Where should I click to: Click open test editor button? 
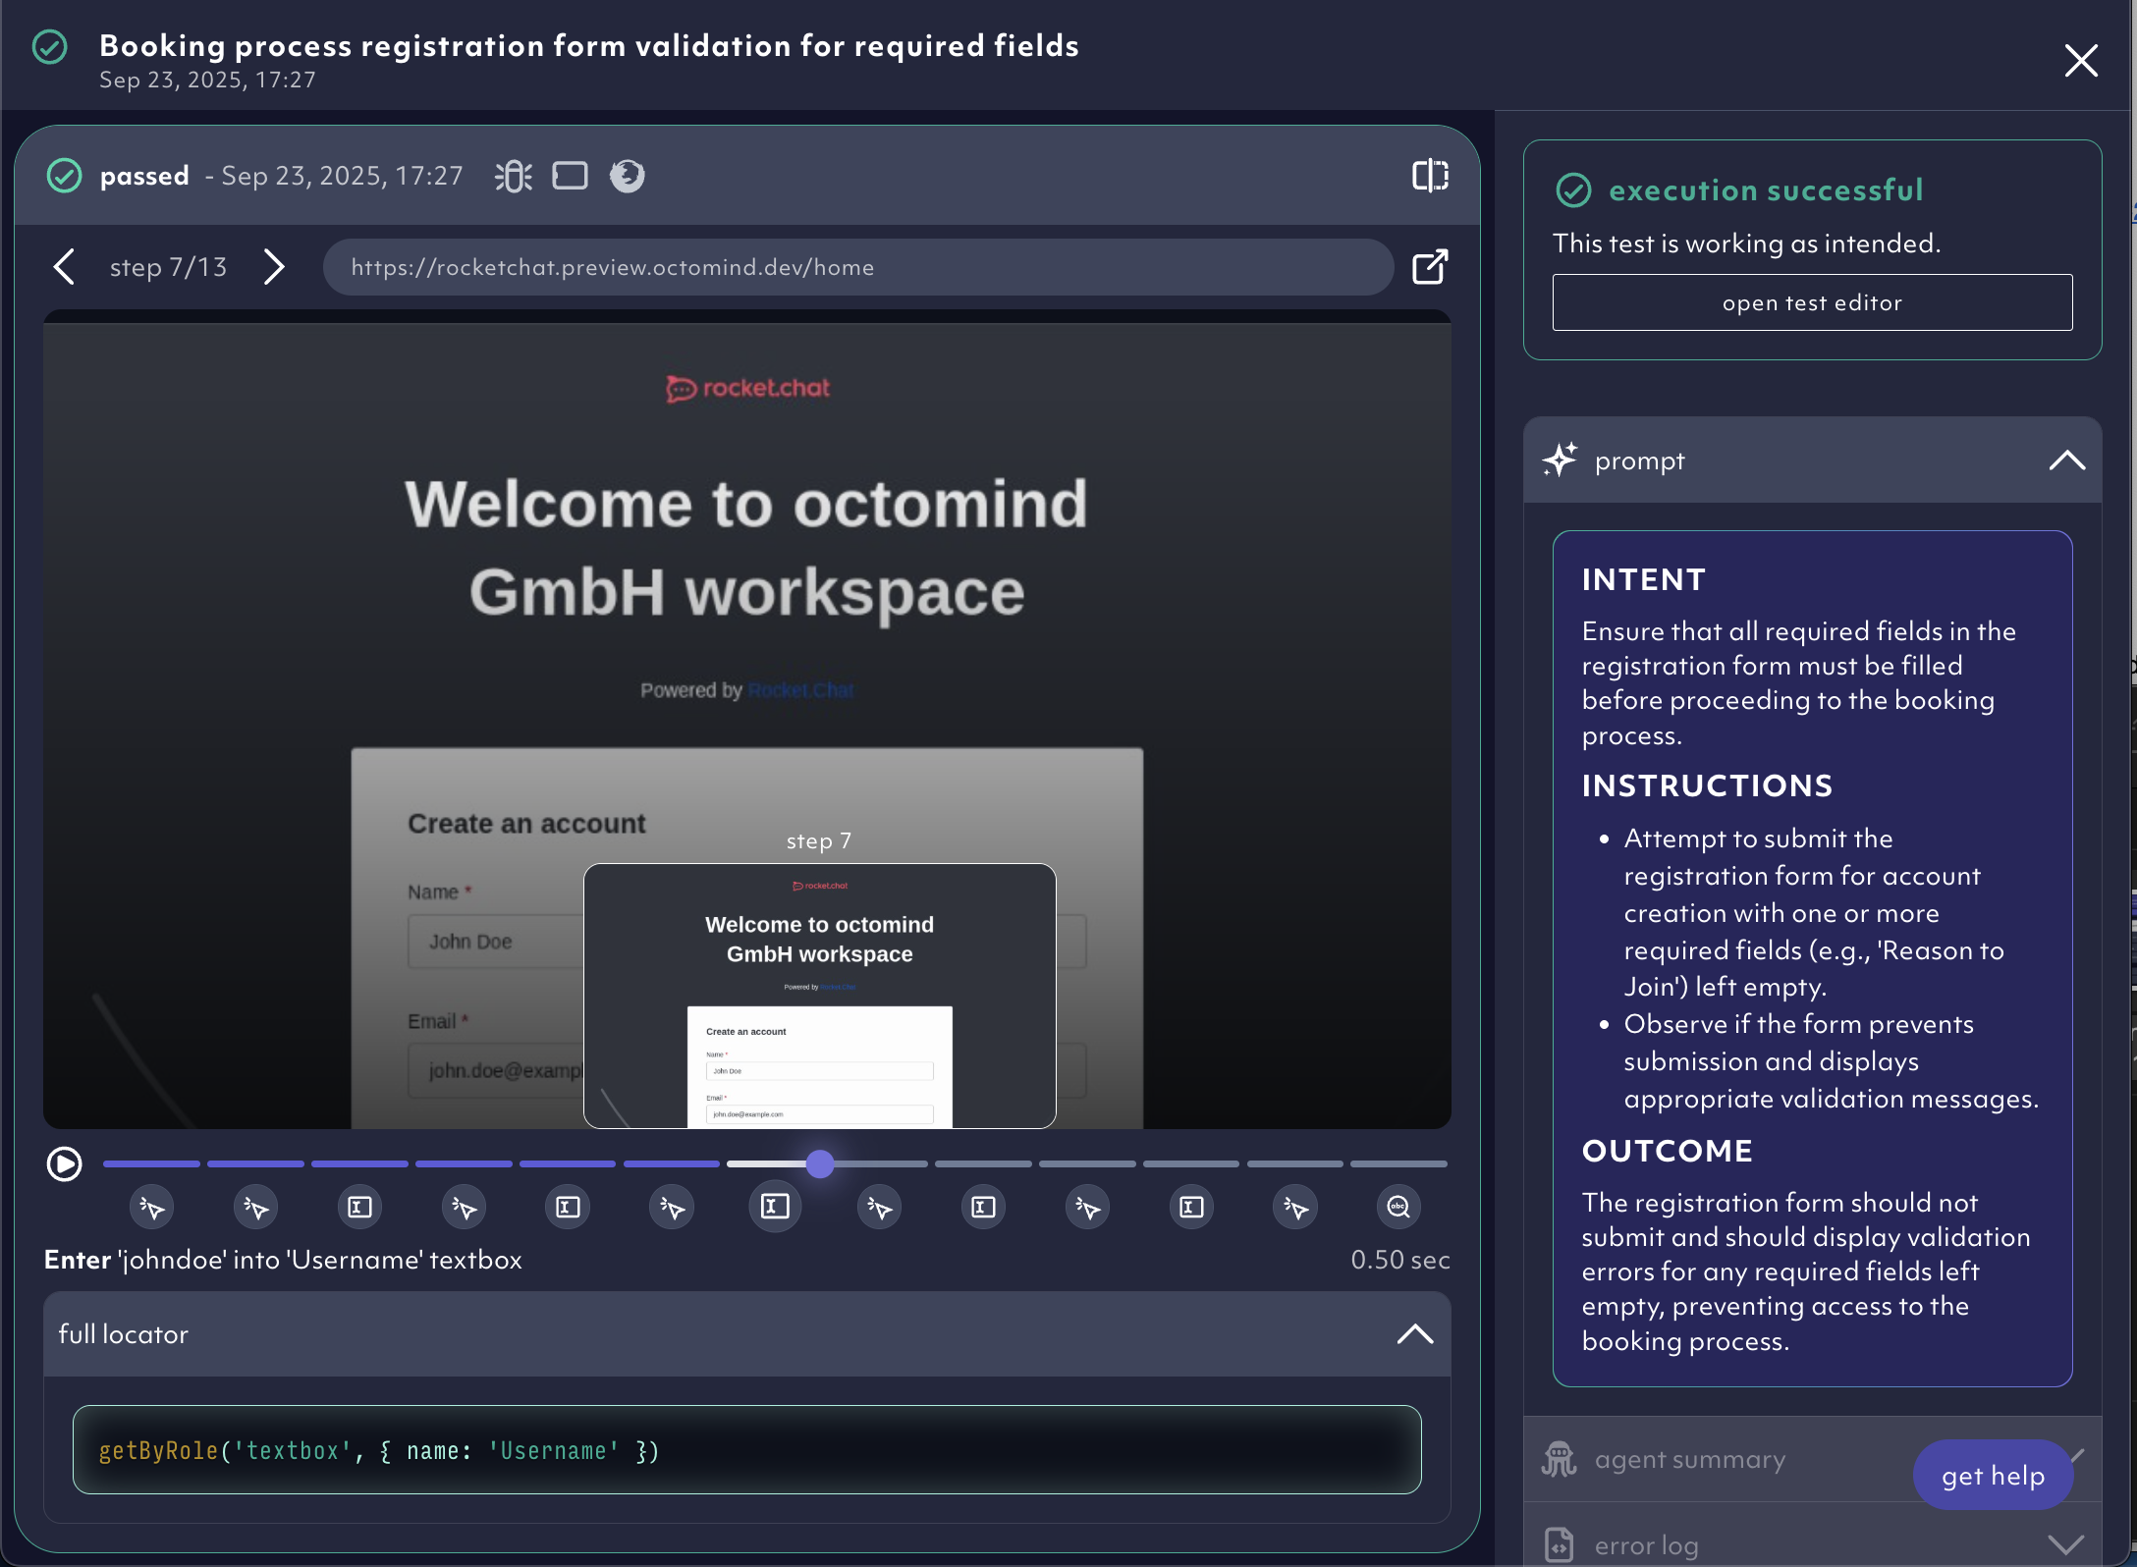coord(1812,302)
